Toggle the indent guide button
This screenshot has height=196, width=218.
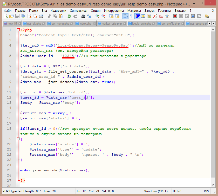(x=137, y=16)
